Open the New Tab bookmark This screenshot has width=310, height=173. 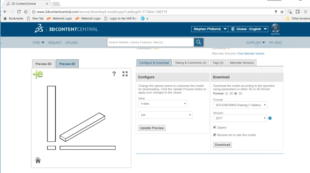[35, 18]
